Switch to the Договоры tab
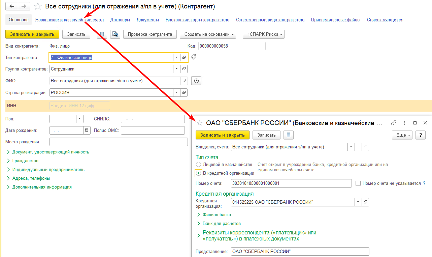 [120, 20]
